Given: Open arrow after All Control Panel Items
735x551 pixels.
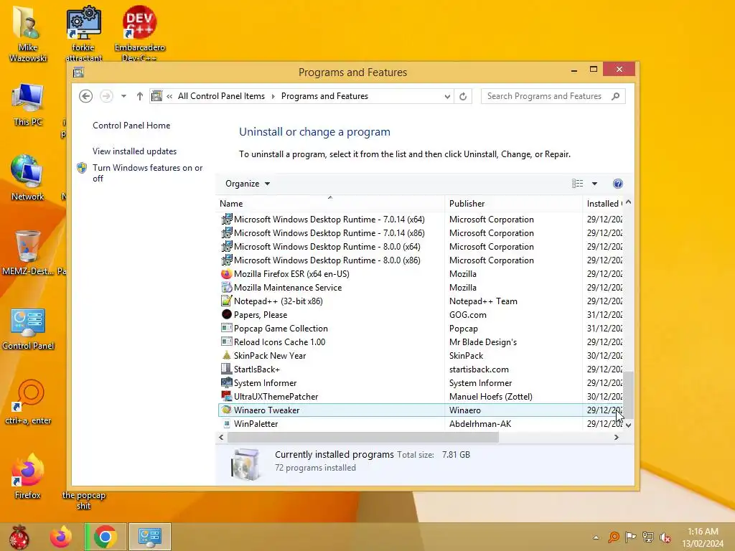Looking at the screenshot, I should point(273,97).
